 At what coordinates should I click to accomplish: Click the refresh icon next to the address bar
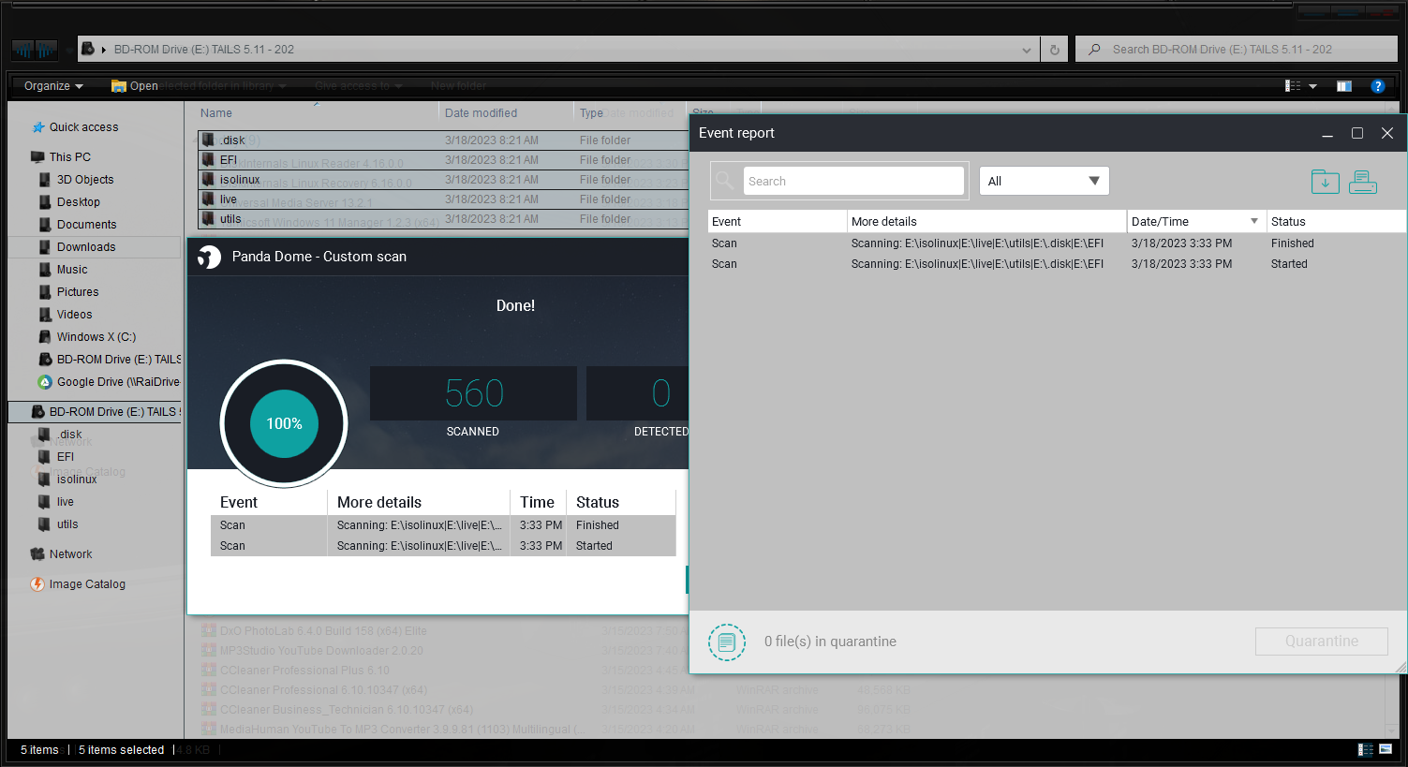1055,50
